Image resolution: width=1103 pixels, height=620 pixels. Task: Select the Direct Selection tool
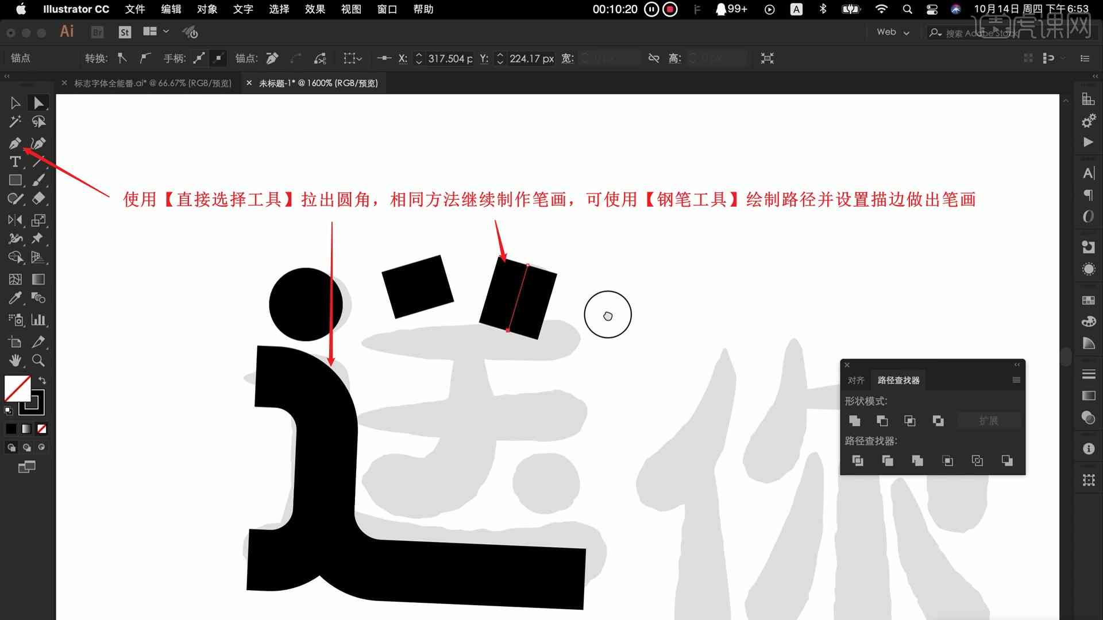[38, 102]
